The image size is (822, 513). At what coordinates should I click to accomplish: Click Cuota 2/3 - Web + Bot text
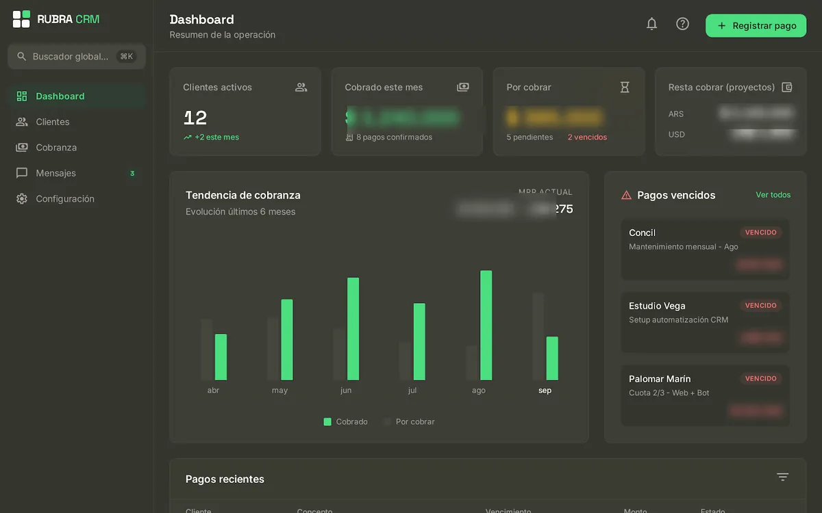669,393
